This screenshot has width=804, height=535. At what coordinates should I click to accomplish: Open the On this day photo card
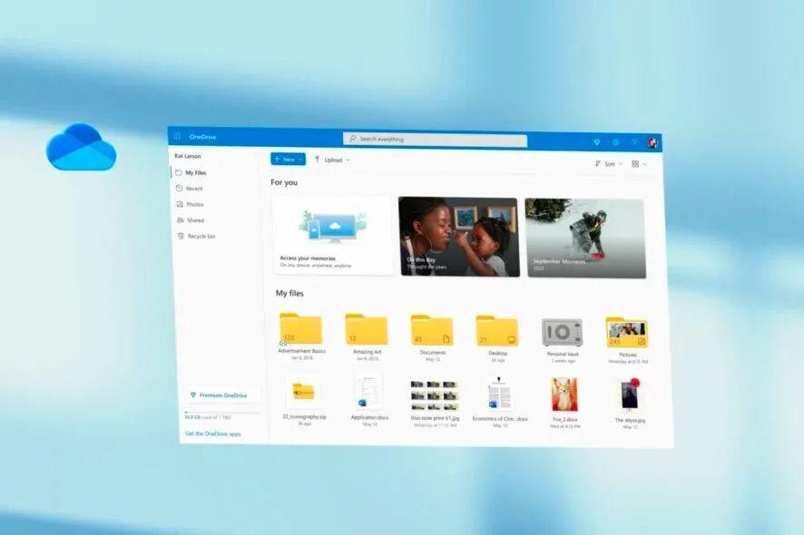pyautogui.click(x=459, y=237)
